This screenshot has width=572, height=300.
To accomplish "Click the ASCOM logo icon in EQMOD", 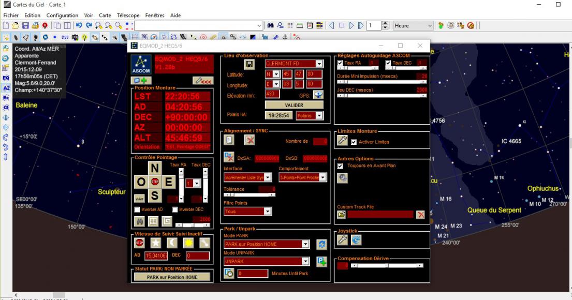I will (x=141, y=65).
